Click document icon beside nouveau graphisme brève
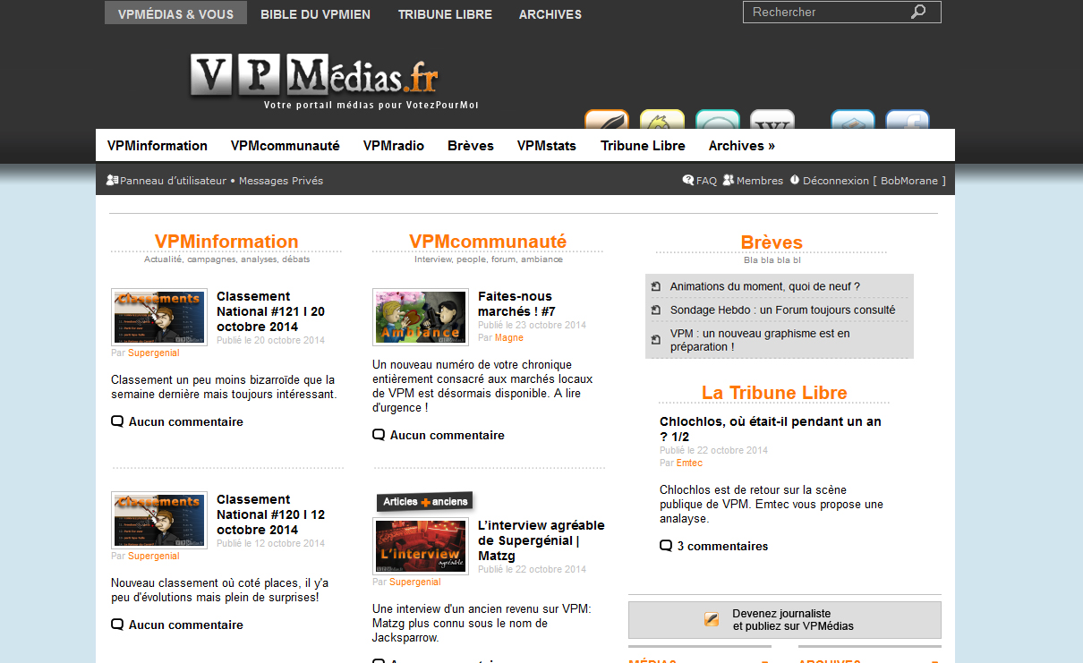1083x663 pixels. pos(656,340)
